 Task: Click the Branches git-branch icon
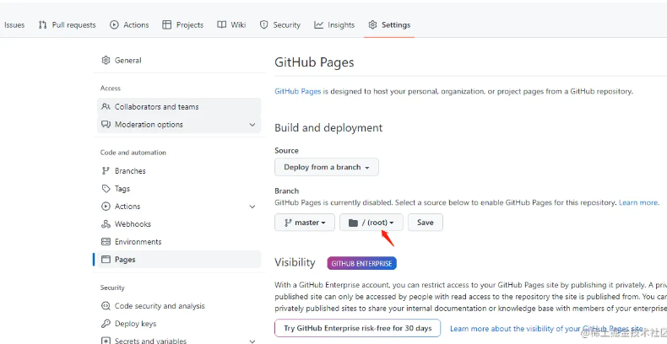[x=106, y=170]
